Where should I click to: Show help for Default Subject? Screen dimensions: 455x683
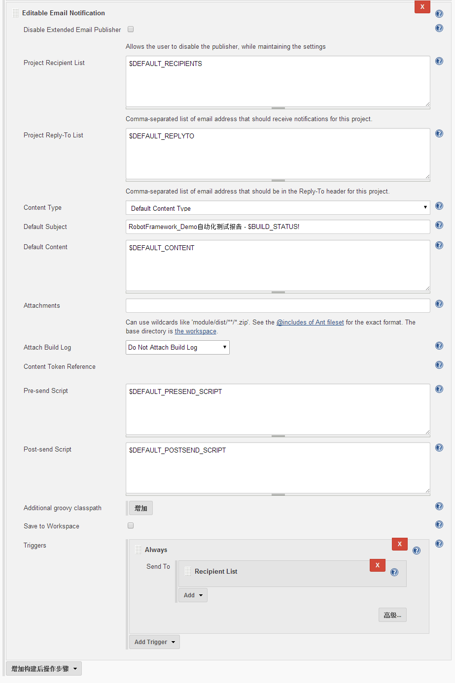click(x=439, y=225)
